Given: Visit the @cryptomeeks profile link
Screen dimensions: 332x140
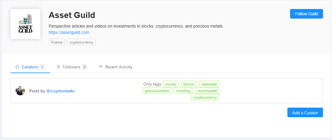Looking at the screenshot, I should click(60, 91).
